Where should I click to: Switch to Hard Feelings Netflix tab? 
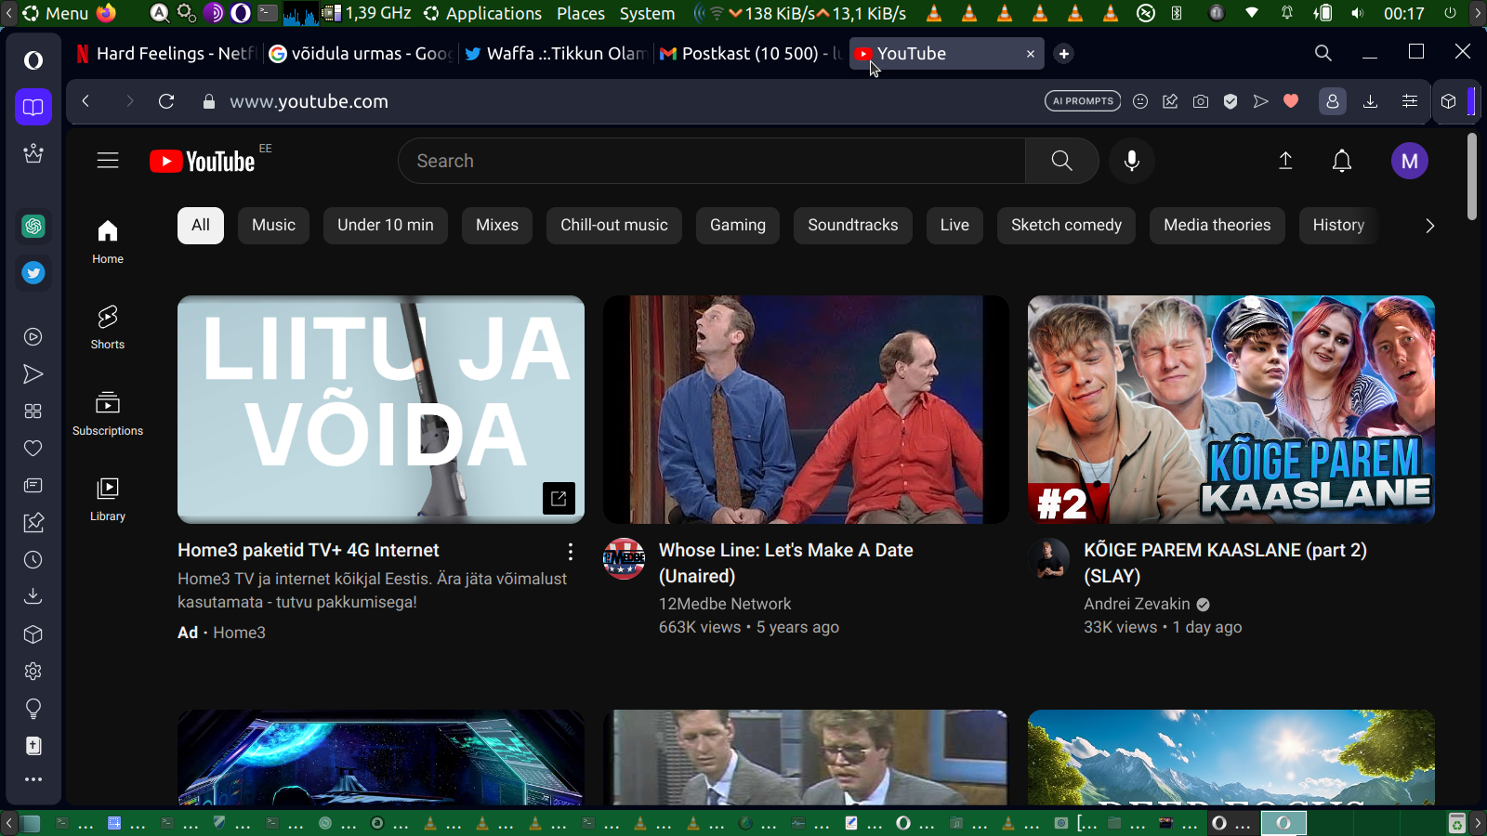point(165,54)
